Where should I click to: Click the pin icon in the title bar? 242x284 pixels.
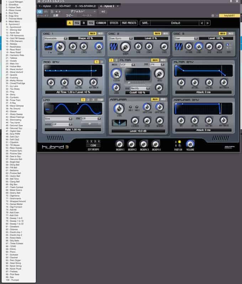point(231,1)
